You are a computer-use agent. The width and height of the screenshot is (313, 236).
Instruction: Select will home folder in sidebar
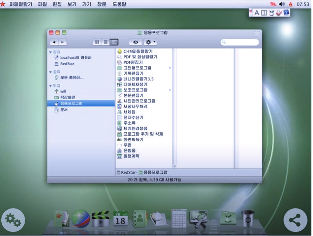[60, 91]
